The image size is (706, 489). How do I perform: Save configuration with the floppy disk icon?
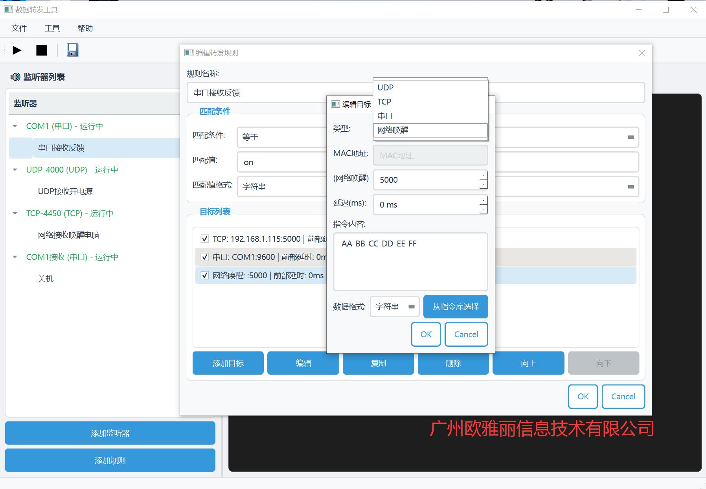pyautogui.click(x=72, y=50)
